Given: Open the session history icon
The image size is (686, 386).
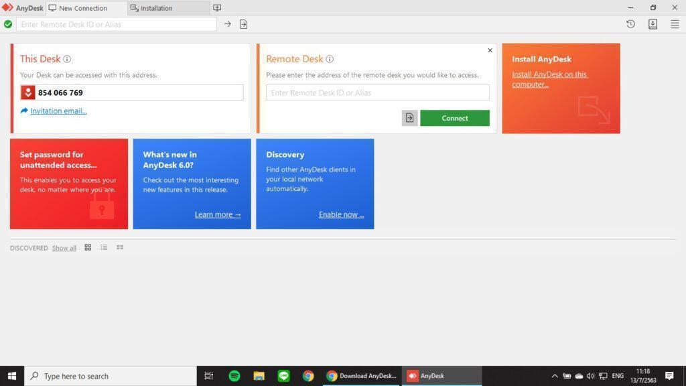Looking at the screenshot, I should (630, 24).
